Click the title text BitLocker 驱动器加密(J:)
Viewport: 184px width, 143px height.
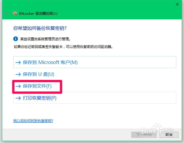point(38,14)
